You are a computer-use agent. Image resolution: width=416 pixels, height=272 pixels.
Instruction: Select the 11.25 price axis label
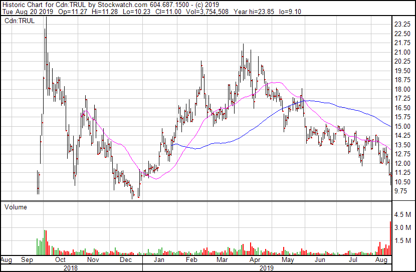(x=402, y=173)
